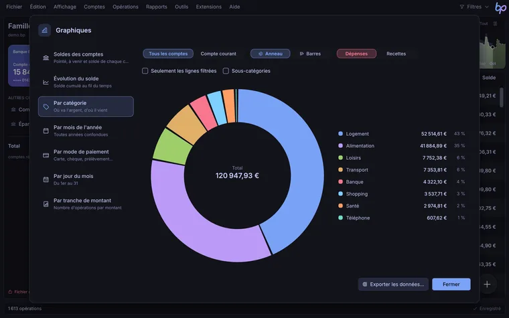The height and width of the screenshot is (318, 509).
Task: Click the chart icon beside Par tranche de montant
Action: point(46,204)
